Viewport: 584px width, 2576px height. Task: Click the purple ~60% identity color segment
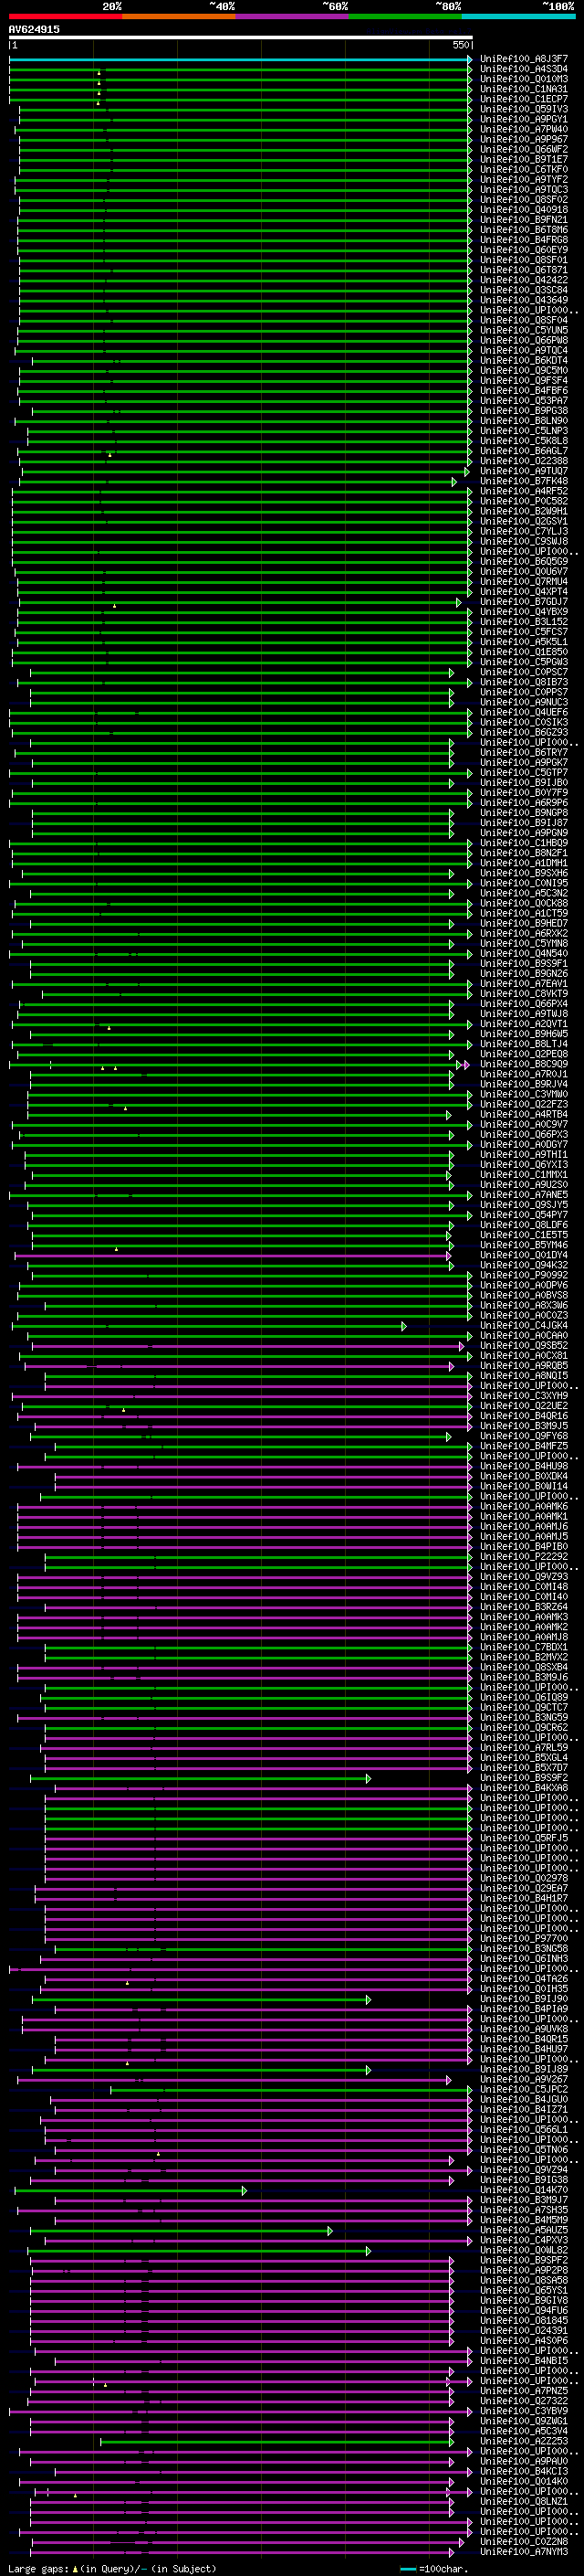click(293, 16)
